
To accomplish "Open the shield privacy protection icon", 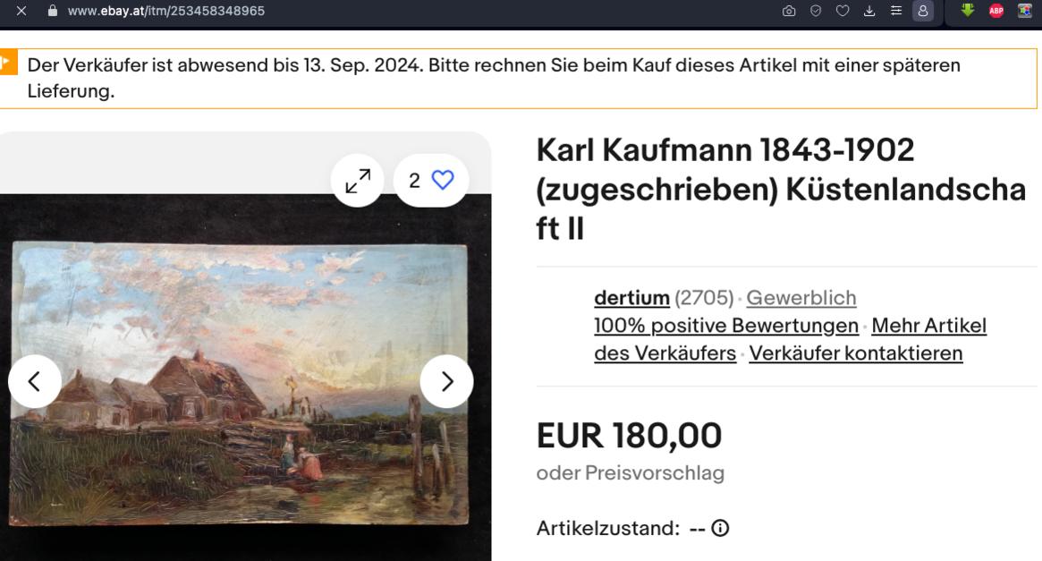I will [816, 11].
